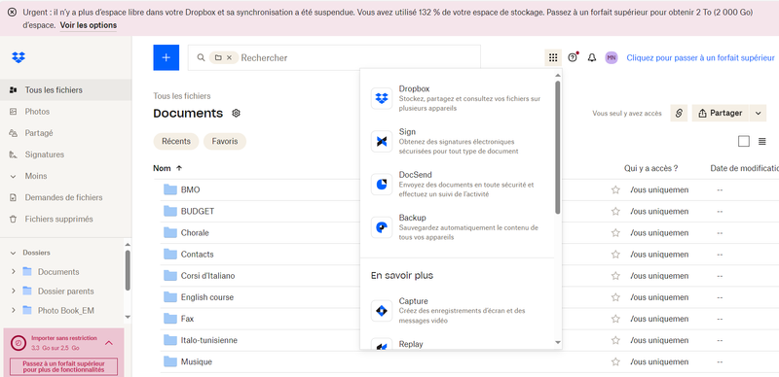Collapse the Dossiers section chevron
Viewport: 779px width, 377px height.
[13, 253]
